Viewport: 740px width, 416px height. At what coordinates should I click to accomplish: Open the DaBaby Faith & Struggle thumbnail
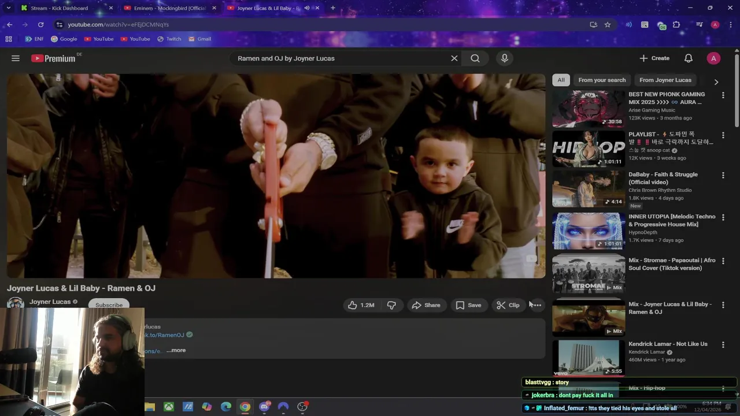(x=588, y=189)
